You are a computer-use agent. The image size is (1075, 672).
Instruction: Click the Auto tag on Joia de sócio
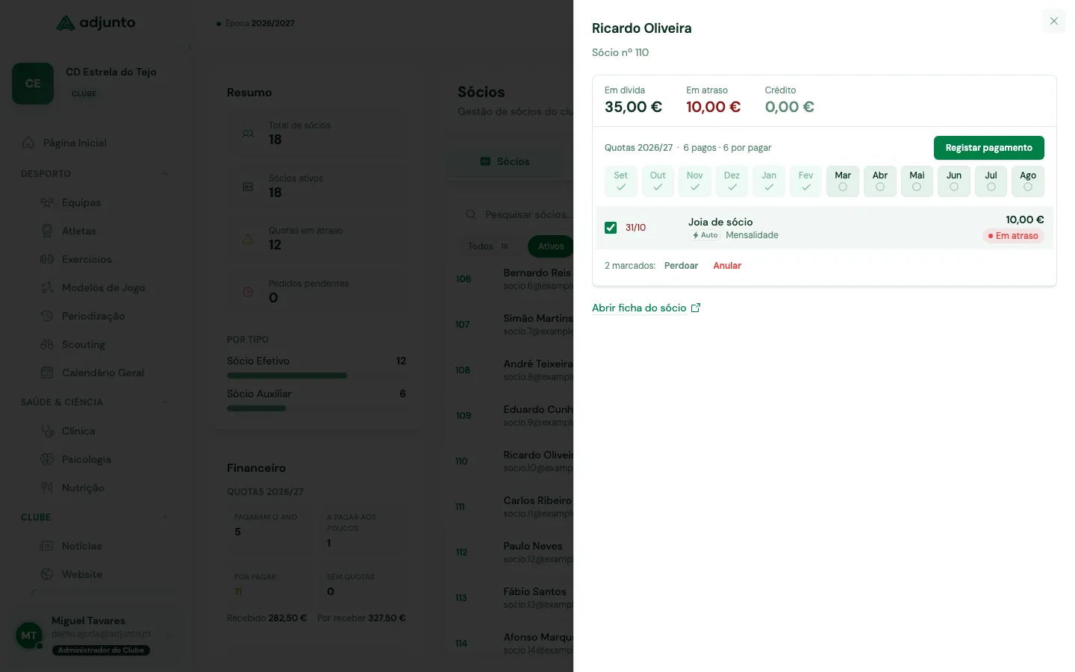[705, 235]
